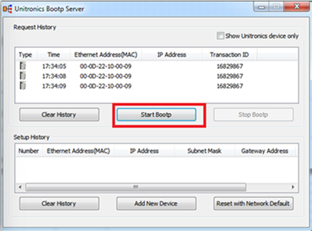Minimize the Unitronics Bootp Server window
The height and width of the screenshot is (231, 312).
(x=262, y=8)
